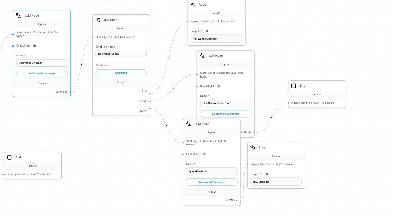Click the PASS output anchor on the Condition node
The image size is (394, 216).
pos(150,101)
